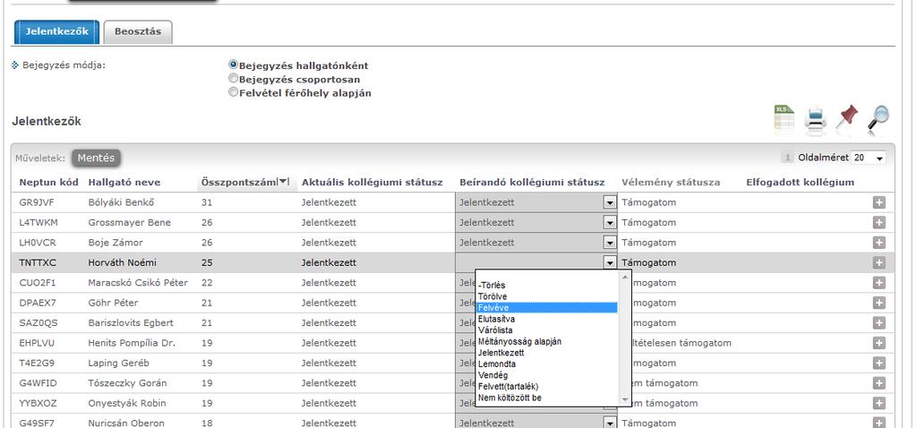
Task: Select Neptun code GR9JVF cell
Action: (38, 202)
